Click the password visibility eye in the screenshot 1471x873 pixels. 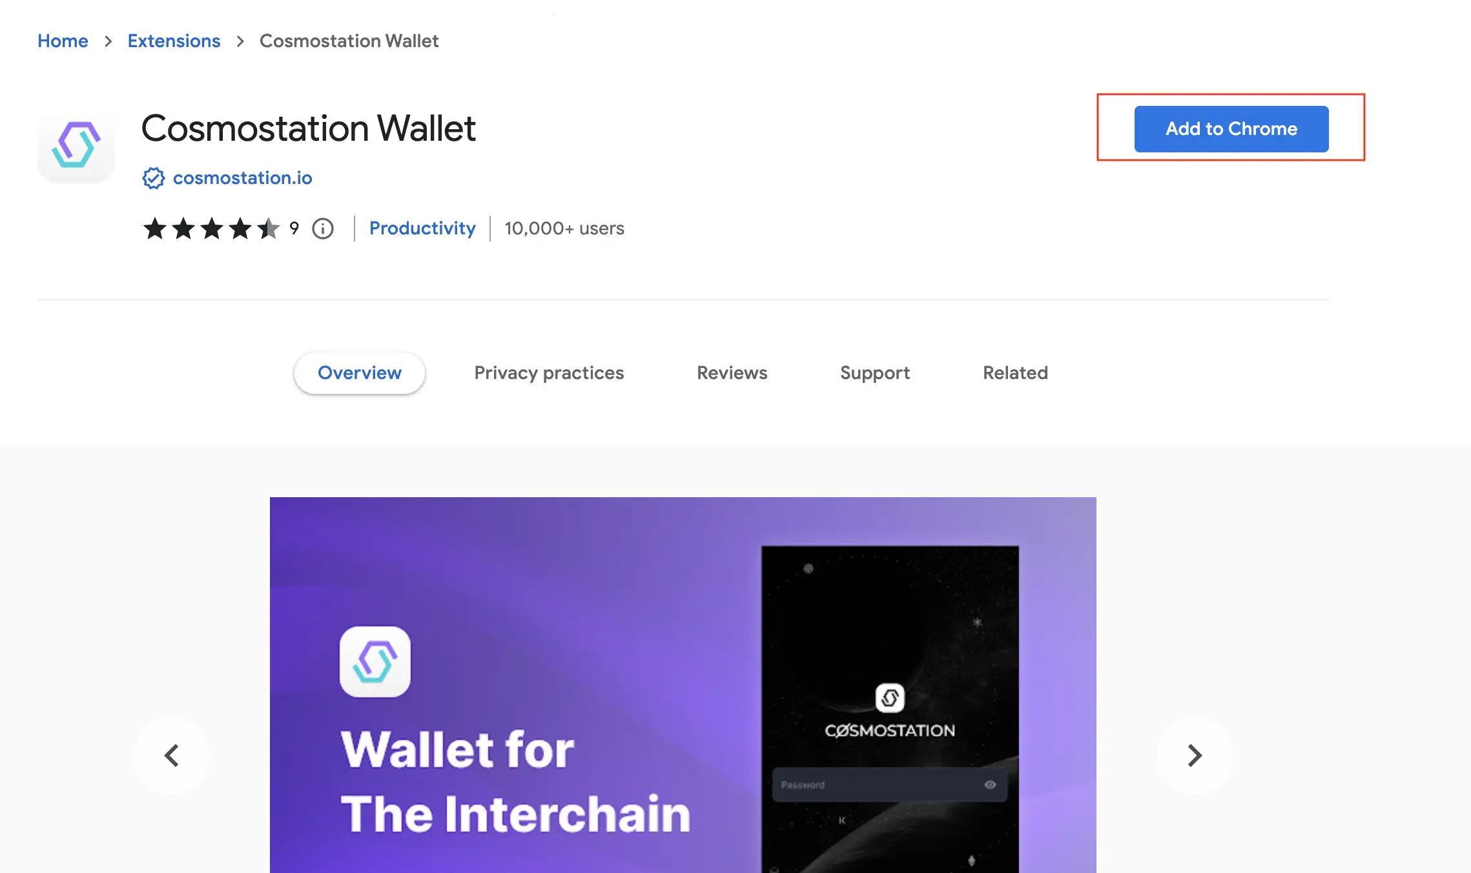[x=990, y=785]
